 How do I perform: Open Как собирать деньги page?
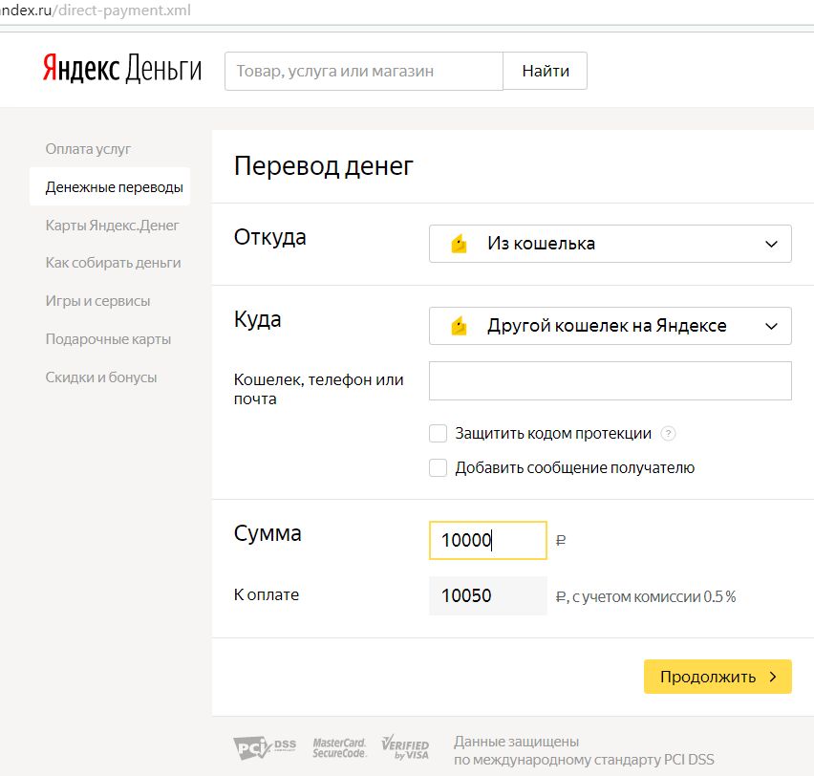click(x=113, y=263)
